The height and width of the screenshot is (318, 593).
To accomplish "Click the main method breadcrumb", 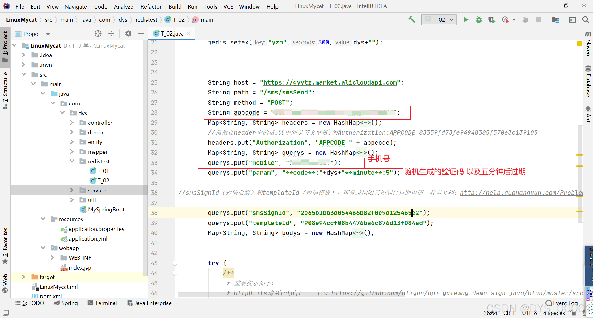I will pos(203,20).
